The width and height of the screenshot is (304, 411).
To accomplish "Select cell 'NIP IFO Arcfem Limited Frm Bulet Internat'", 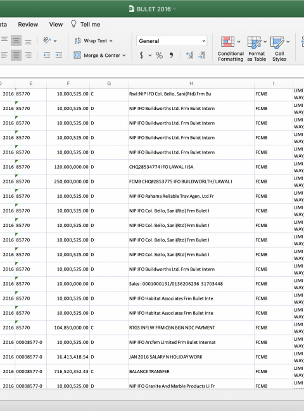I will point(191,342).
